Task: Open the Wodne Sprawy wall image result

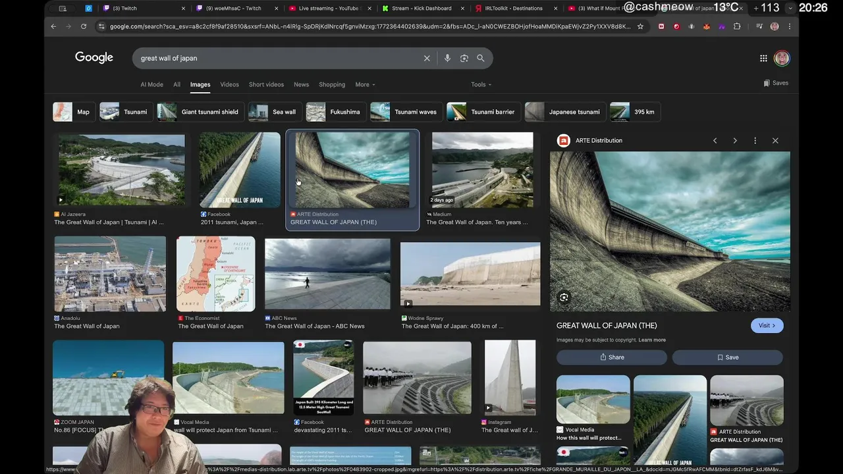Action: (x=470, y=273)
